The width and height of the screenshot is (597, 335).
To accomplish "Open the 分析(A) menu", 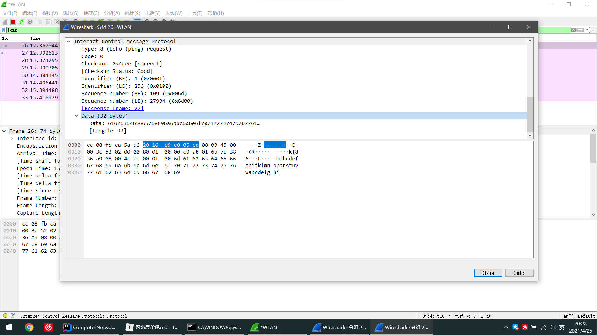I will coord(112,13).
